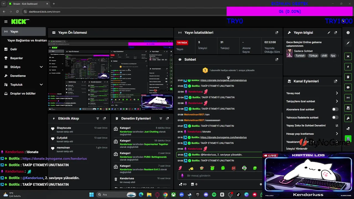Open Droplar ve ödüller in sidebar
The image size is (354, 199).
click(24, 93)
